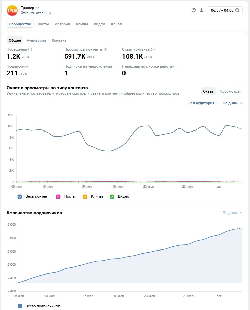Disable the Клипы series checkbox
The height and width of the screenshot is (310, 250).
tap(85, 197)
